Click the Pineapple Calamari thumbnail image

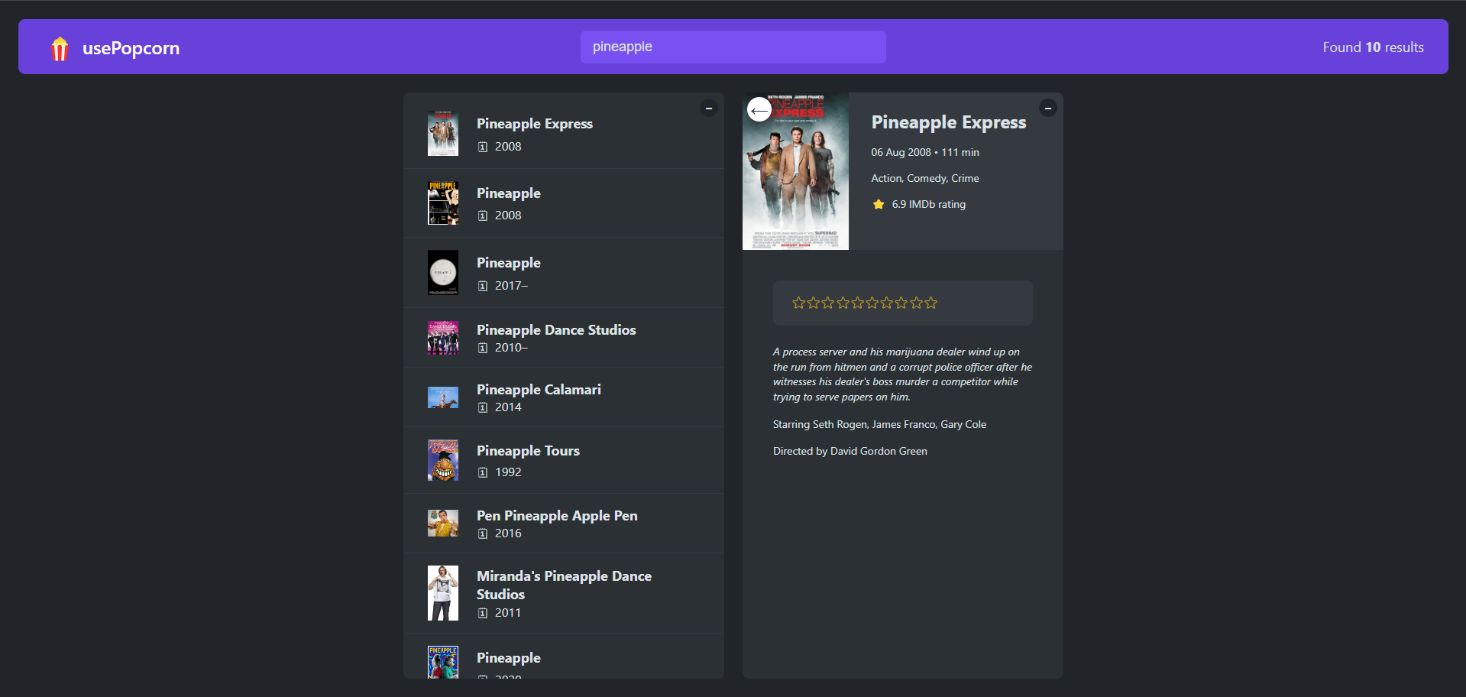pyautogui.click(x=443, y=397)
